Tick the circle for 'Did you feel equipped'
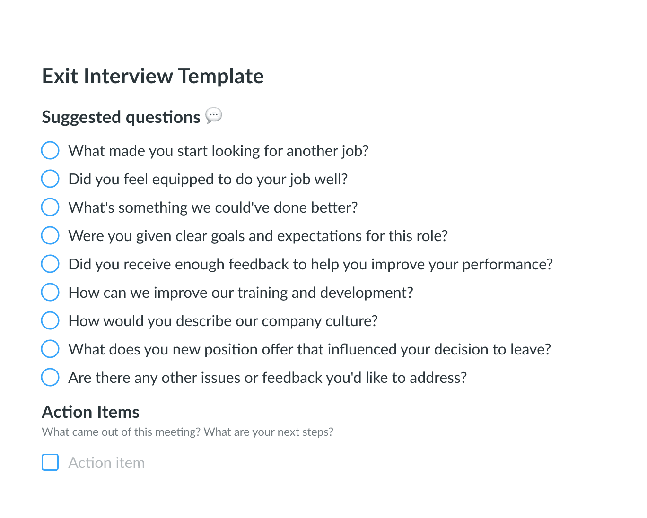647x518 pixels. (50, 179)
